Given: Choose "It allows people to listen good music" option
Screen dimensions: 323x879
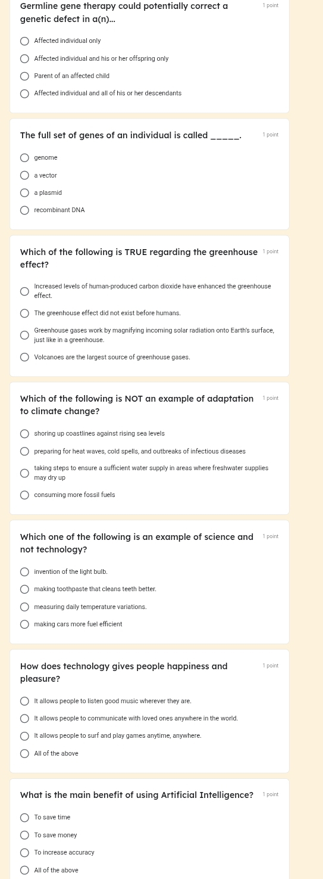Looking at the screenshot, I should [24, 701].
